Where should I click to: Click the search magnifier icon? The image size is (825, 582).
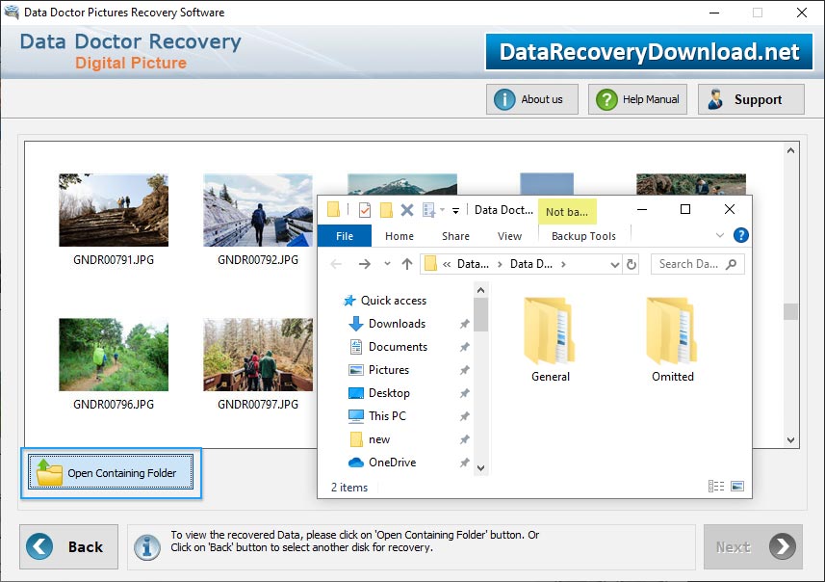(x=732, y=264)
